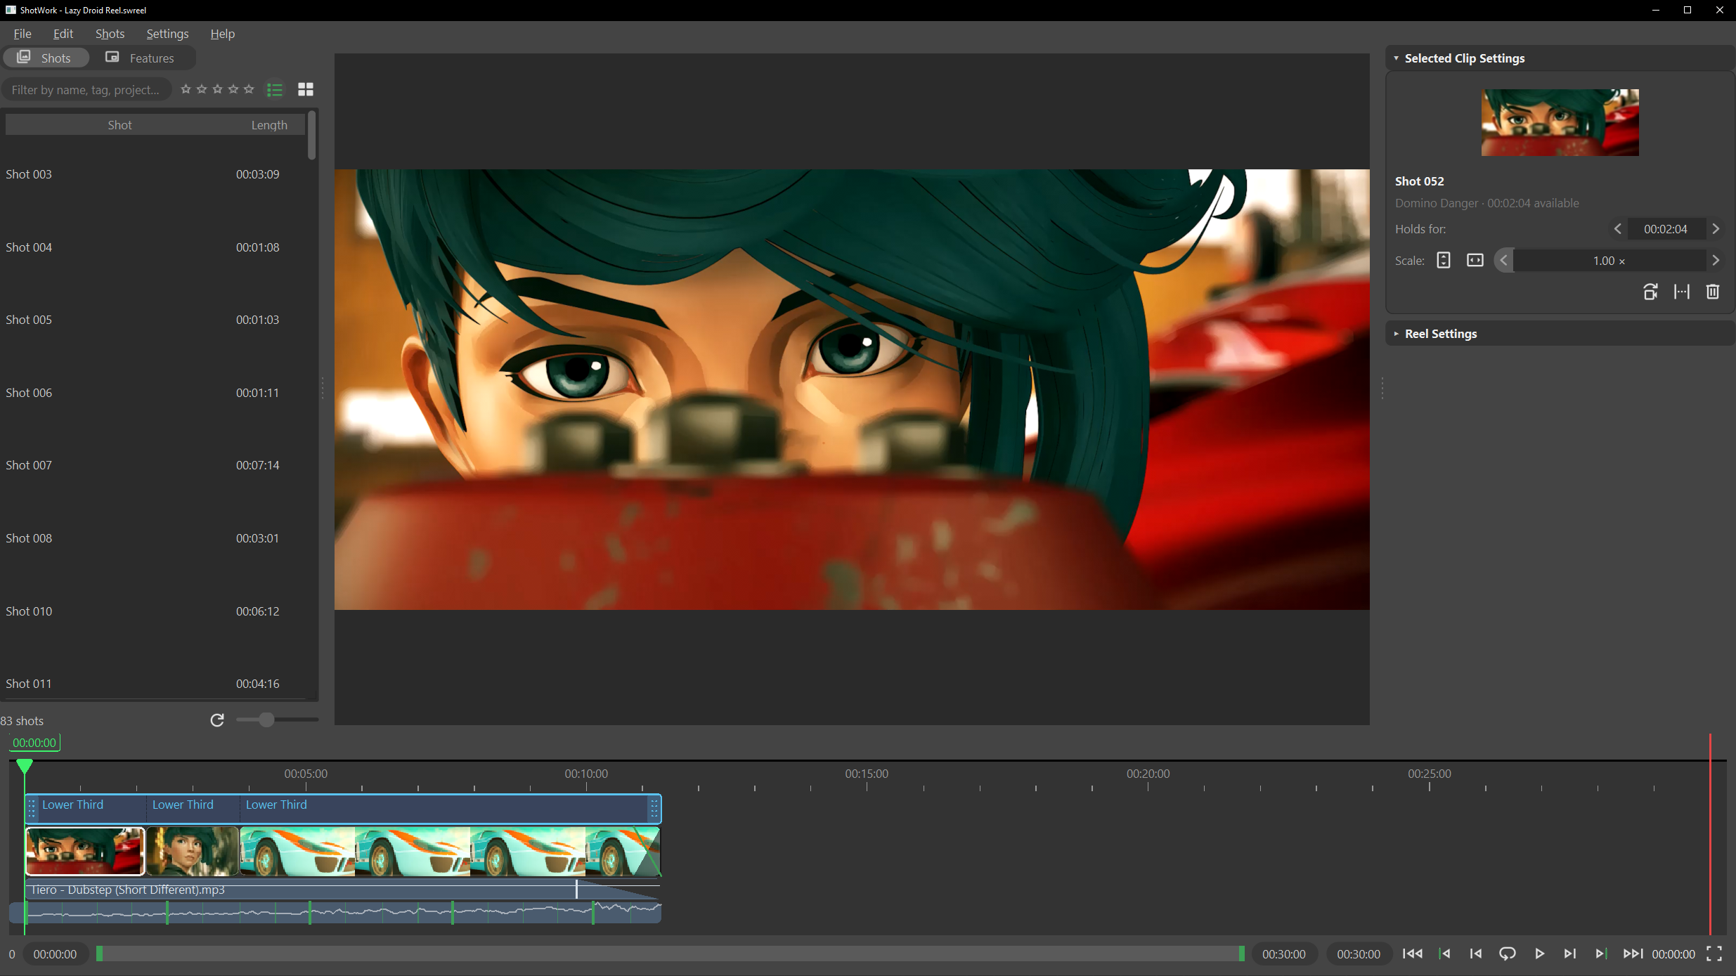Jump to the start of the reel
1736x976 pixels.
pyautogui.click(x=1412, y=954)
